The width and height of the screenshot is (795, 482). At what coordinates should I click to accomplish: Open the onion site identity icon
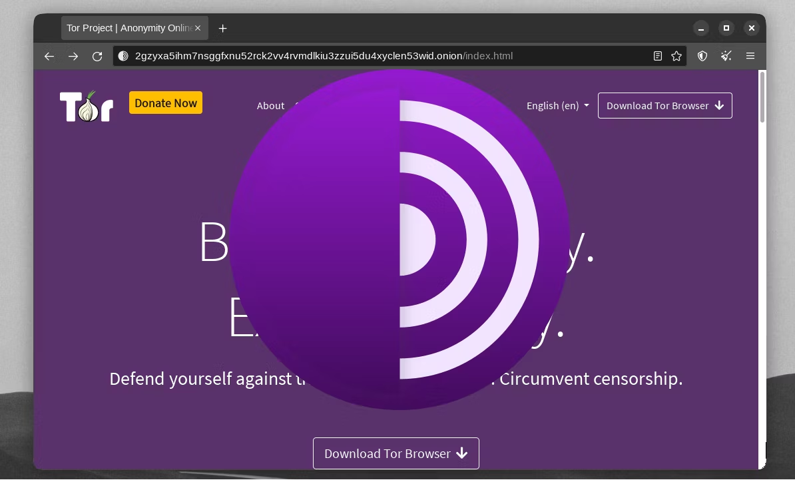(123, 57)
